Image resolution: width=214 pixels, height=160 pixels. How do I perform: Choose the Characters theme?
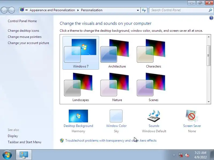point(153,53)
